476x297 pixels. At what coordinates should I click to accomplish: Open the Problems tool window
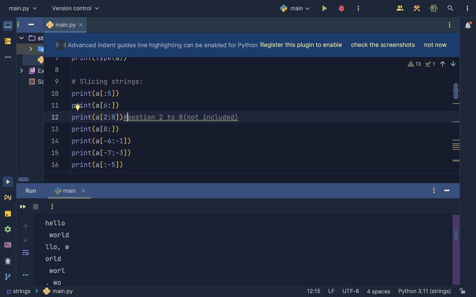[x=8, y=261]
